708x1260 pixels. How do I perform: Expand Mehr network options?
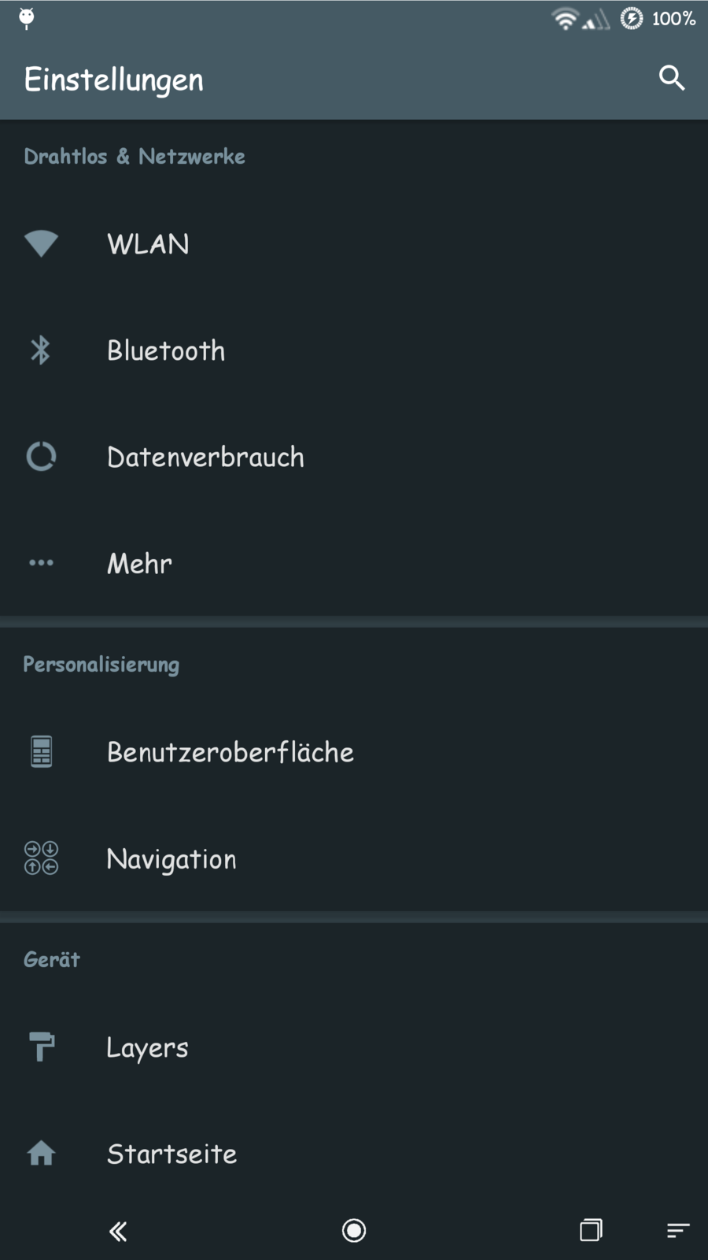[x=139, y=563]
